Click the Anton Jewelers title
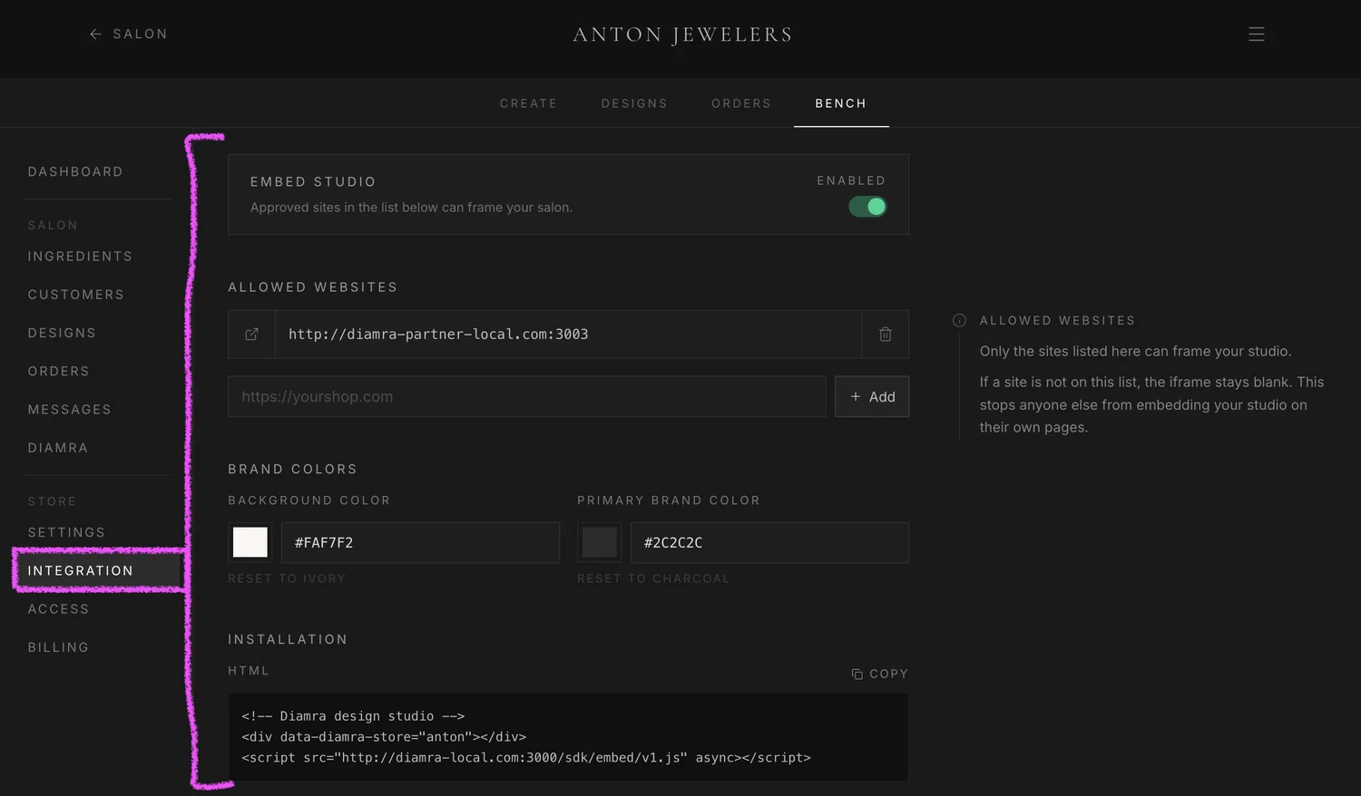 tap(682, 34)
